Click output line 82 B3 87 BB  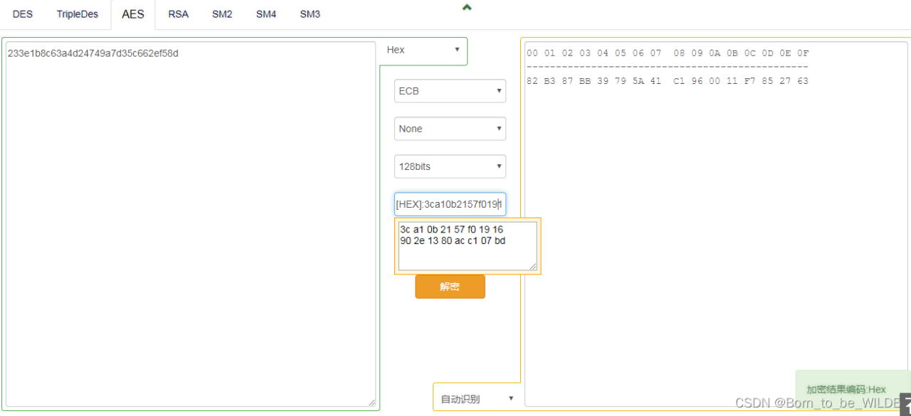[668, 81]
